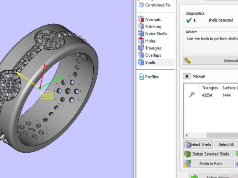Click the Select All button
The height and width of the screenshot is (178, 238).
pyautogui.click(x=226, y=144)
